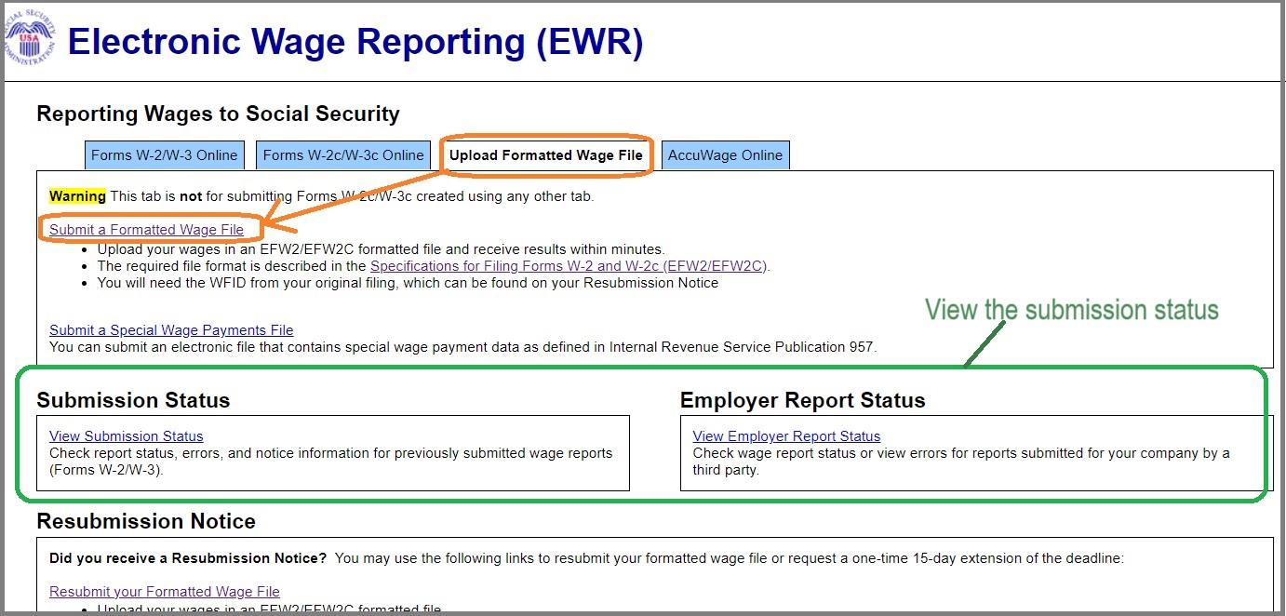
Task: Go to the AccuWage Online tab
Action: [725, 155]
